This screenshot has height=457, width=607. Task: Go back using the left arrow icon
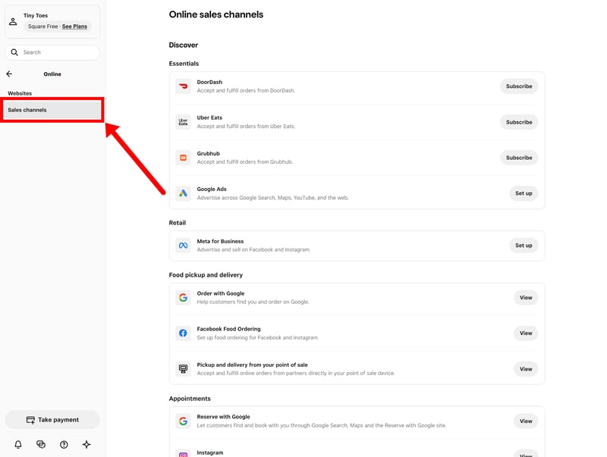[x=10, y=74]
